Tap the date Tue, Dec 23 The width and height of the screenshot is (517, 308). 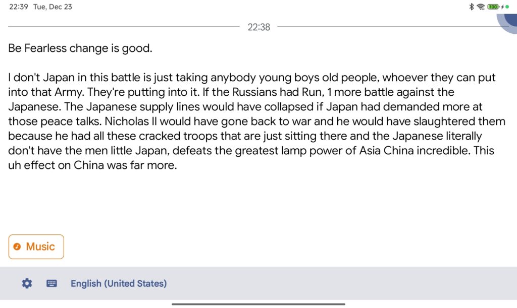pyautogui.click(x=53, y=7)
